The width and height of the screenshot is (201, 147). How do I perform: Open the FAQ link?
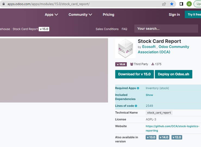[124, 29]
